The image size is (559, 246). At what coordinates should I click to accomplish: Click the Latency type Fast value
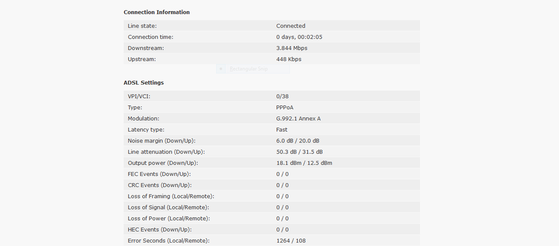point(281,129)
